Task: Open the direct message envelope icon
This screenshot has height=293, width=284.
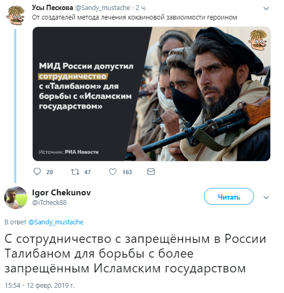Action: (151, 172)
